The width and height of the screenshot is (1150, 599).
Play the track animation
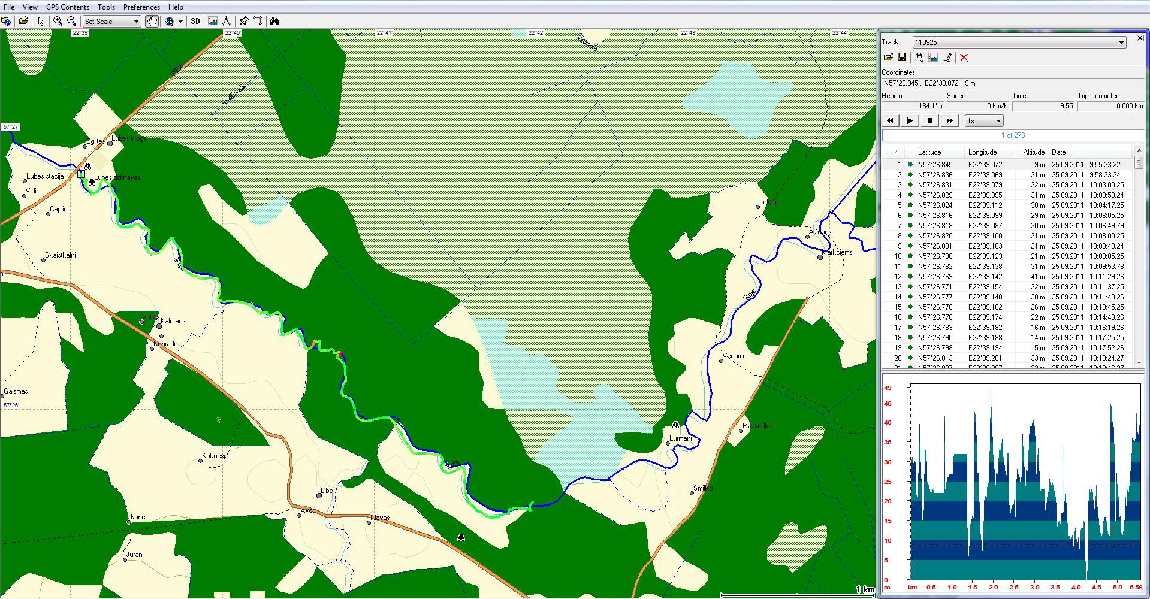pos(910,121)
